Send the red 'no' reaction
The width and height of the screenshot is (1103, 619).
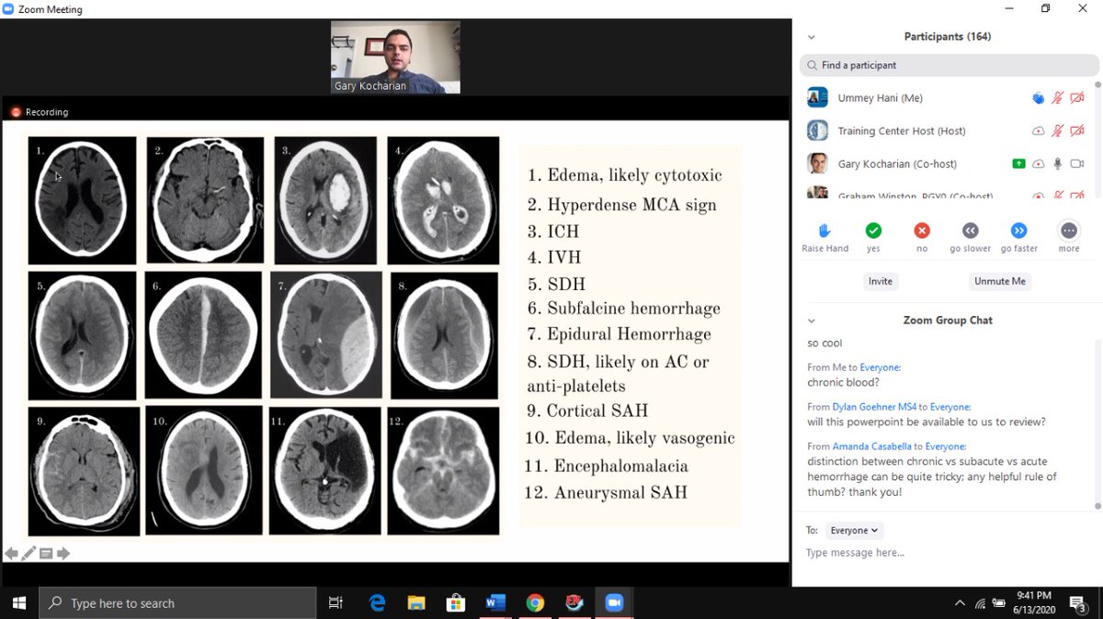pos(922,231)
